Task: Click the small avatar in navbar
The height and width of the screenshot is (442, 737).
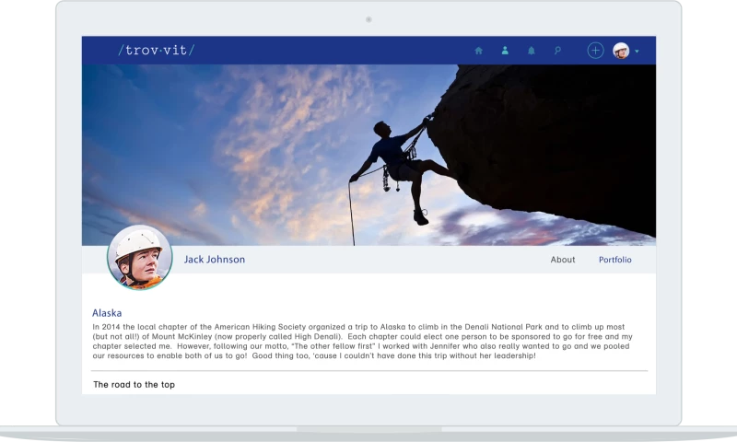Action: [x=621, y=51]
